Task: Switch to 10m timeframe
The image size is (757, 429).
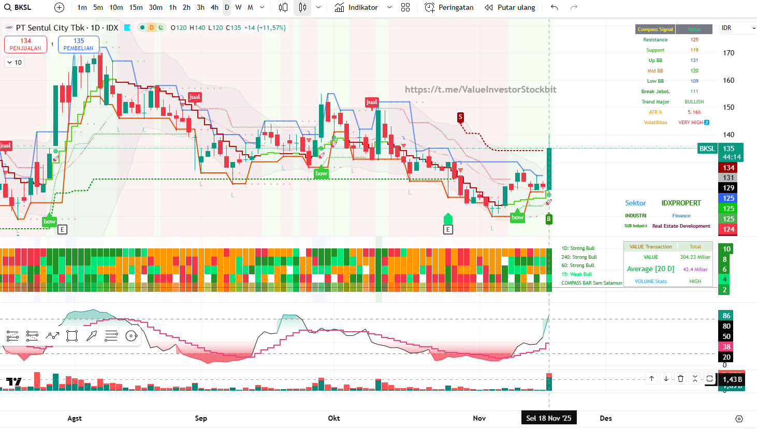Action: 116,7
